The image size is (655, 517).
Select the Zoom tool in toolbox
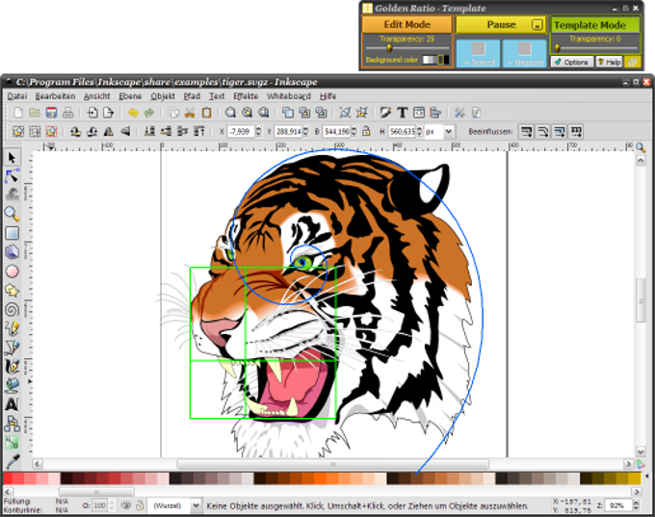13,214
